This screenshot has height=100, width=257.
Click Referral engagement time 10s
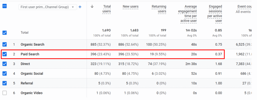pyautogui.click(x=194, y=83)
